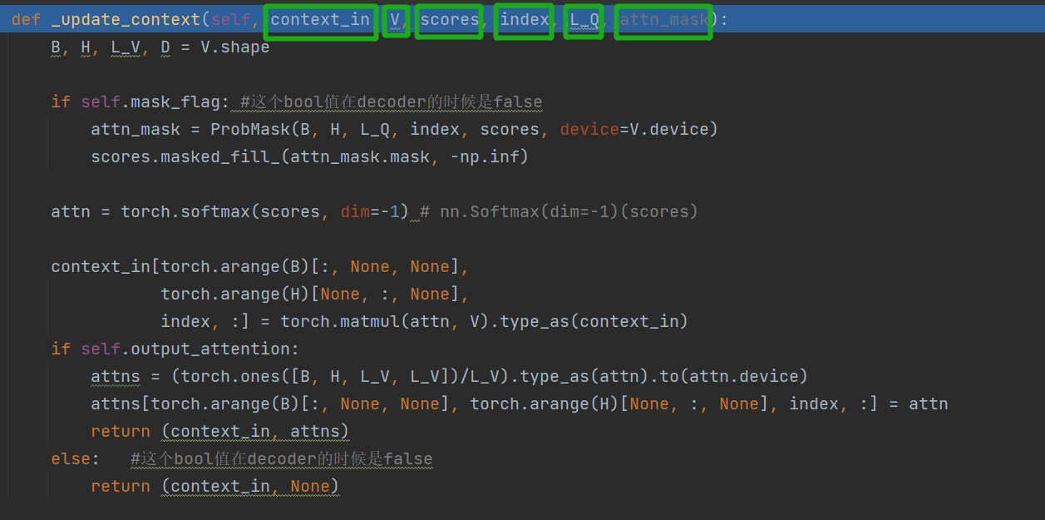The height and width of the screenshot is (520, 1045).
Task: Click mask_flag in the if statement
Action: pos(175,102)
